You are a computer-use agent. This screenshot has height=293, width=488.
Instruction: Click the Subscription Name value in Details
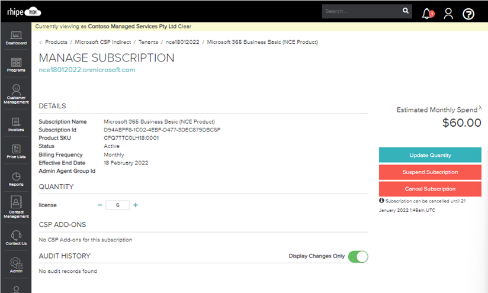[x=159, y=121]
